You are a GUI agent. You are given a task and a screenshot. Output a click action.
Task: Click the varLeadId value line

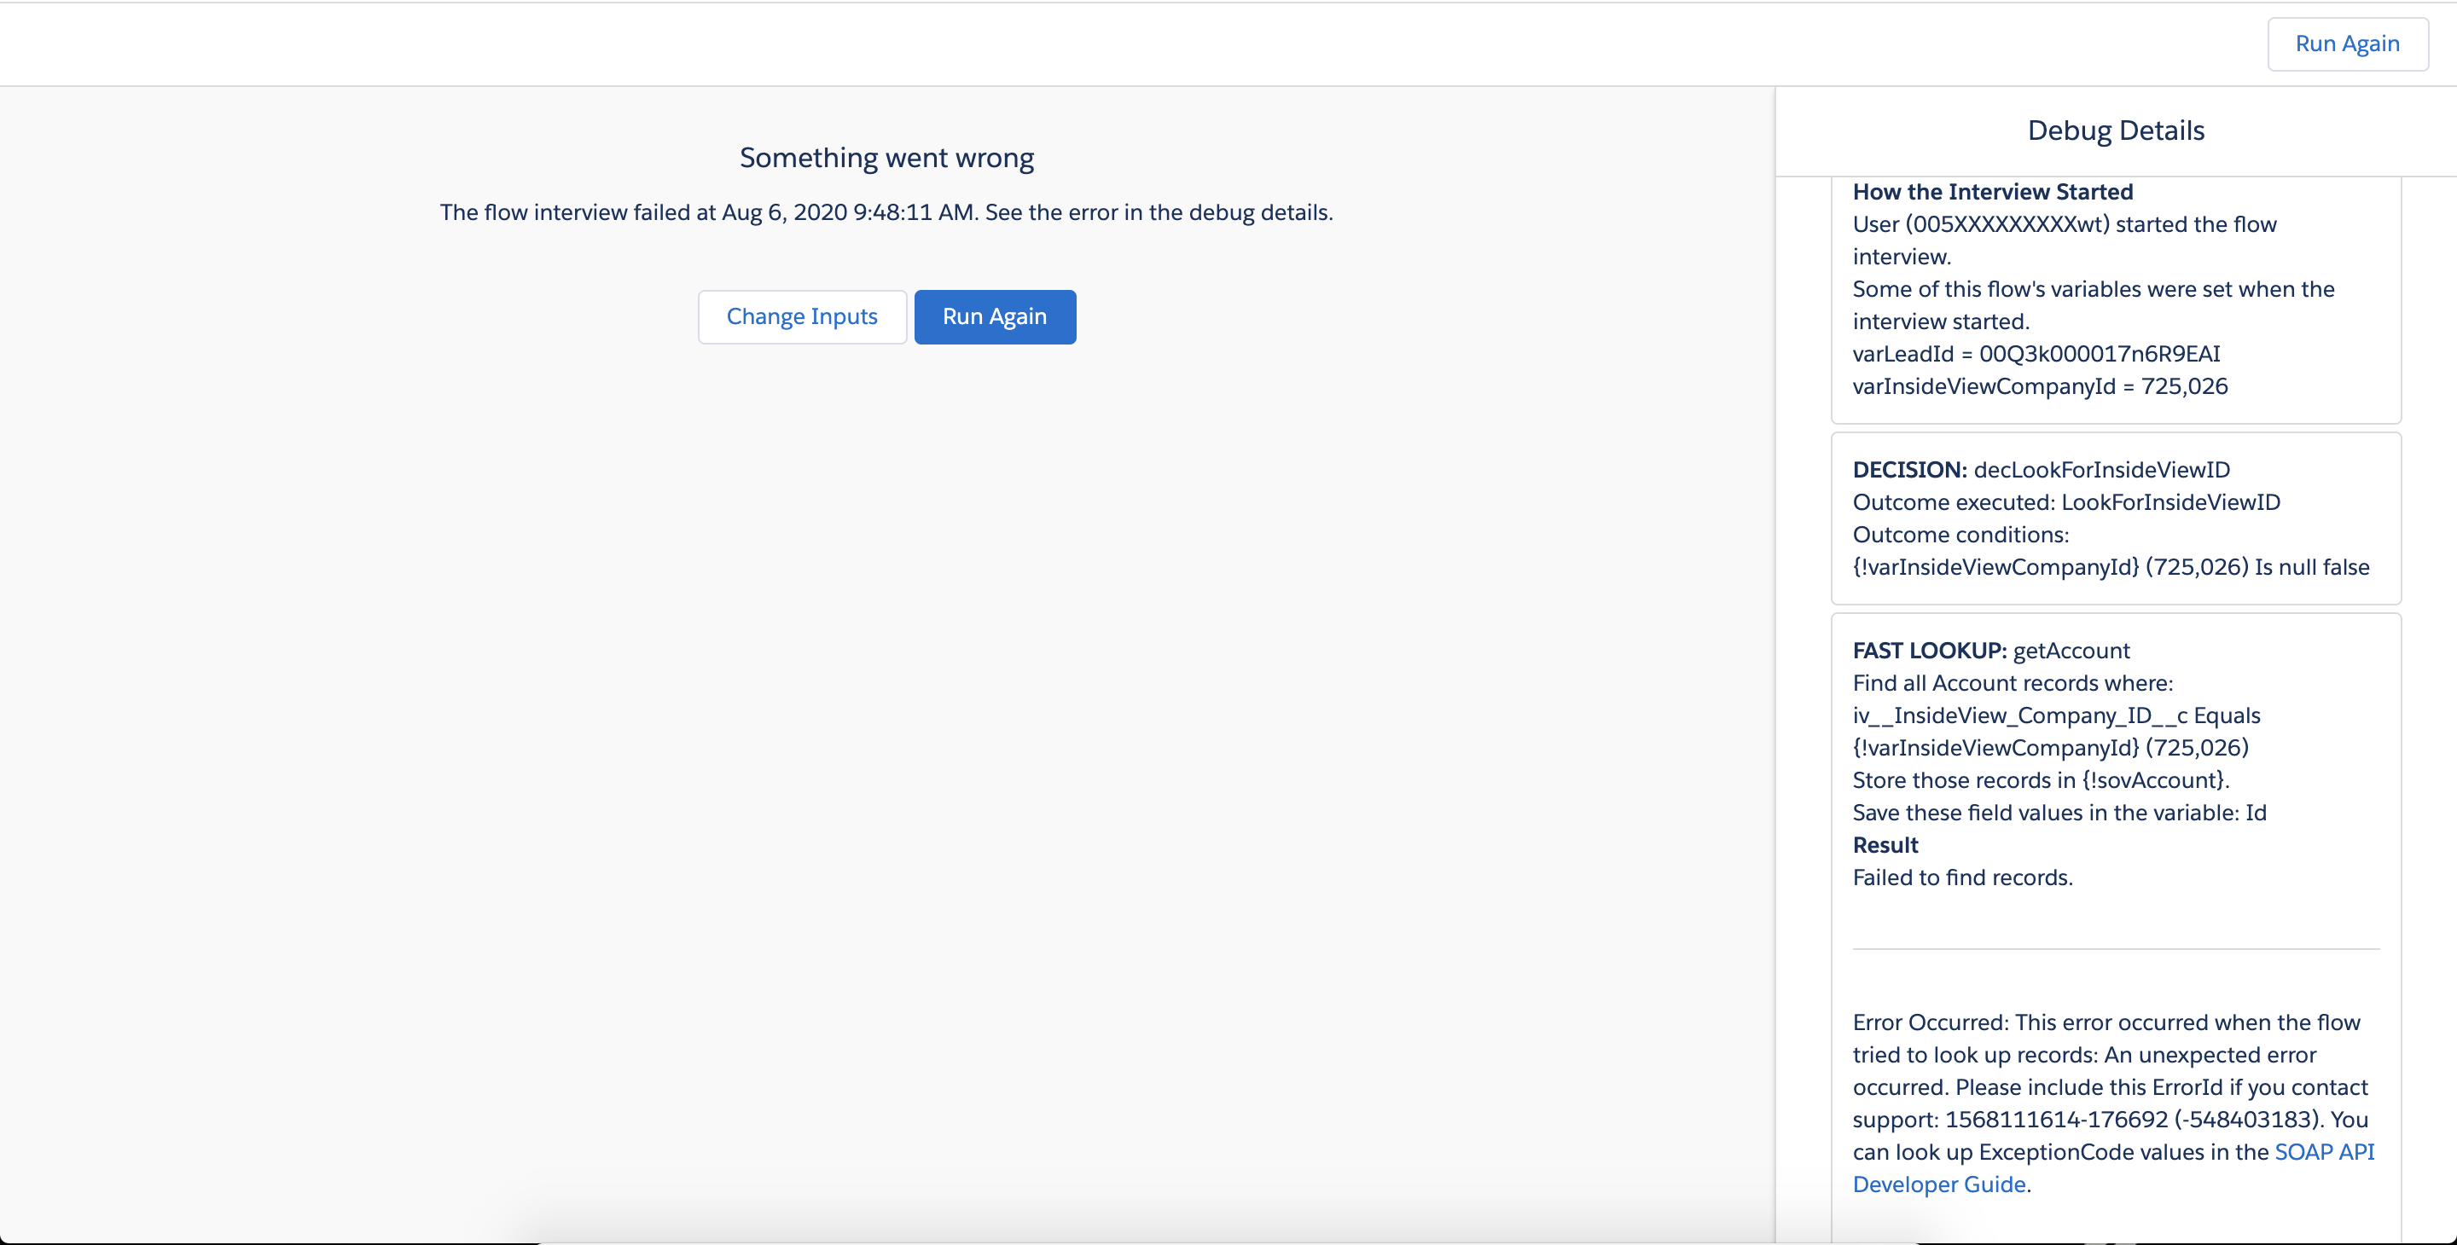tap(2036, 354)
